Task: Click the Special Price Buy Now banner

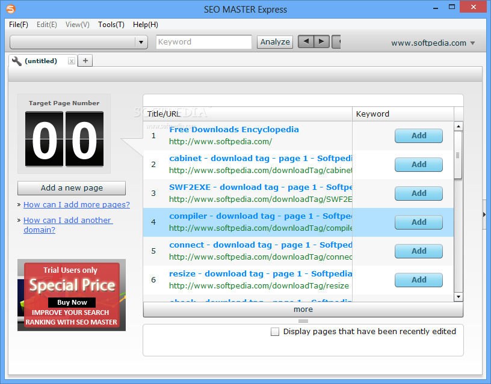Action: 72,295
